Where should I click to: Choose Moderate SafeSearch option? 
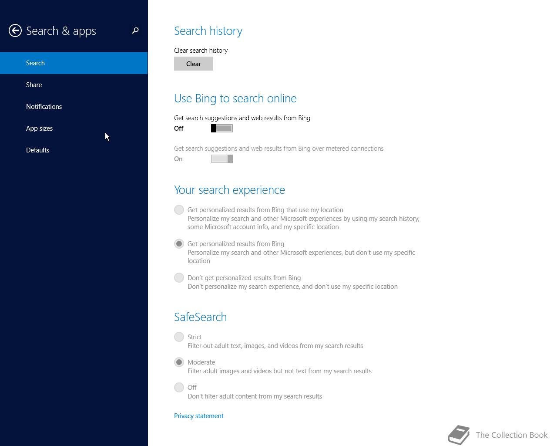[x=179, y=362]
